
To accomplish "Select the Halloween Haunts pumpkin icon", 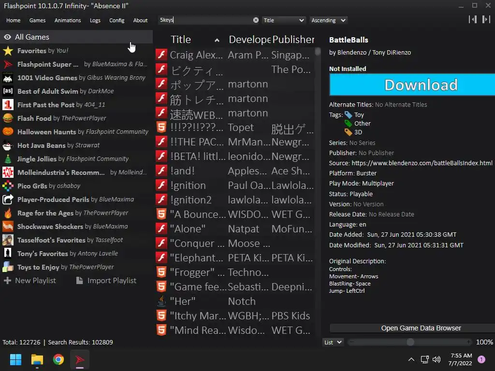I will 8,132.
